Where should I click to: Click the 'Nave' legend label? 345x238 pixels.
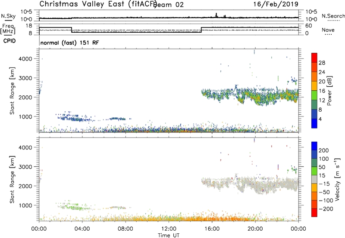click(x=328, y=30)
